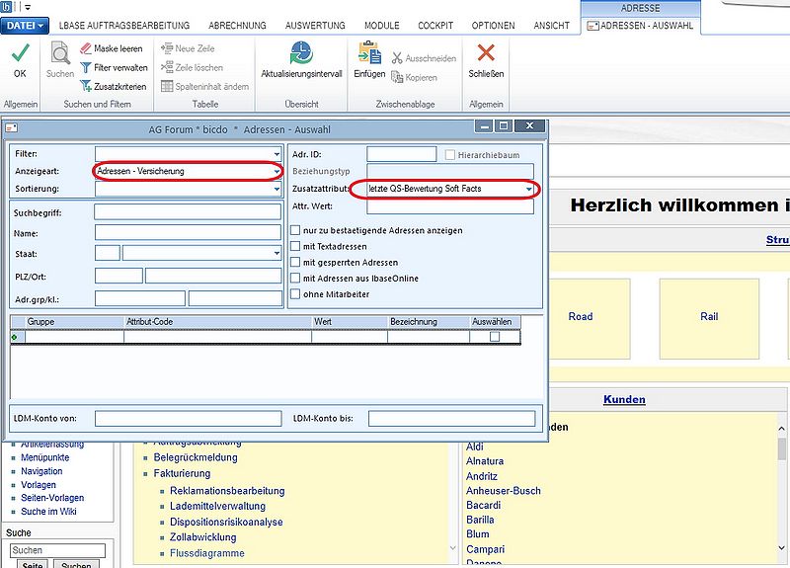Click the Kunden list scroll up arrow
This screenshot has height=568, width=790.
tap(781, 429)
